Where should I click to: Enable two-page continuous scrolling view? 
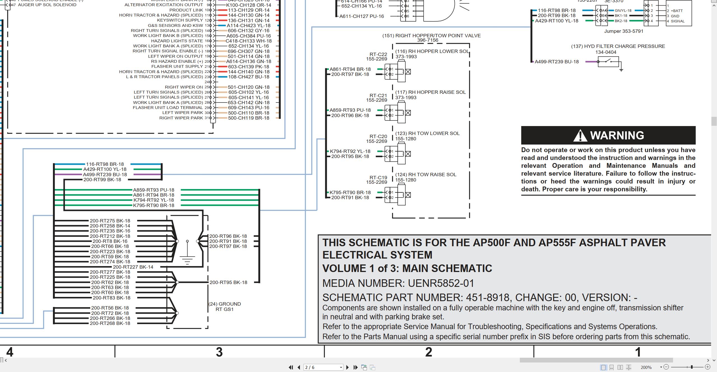[628, 367]
